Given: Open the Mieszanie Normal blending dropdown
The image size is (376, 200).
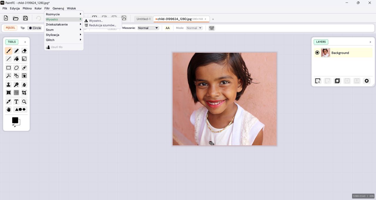Looking at the screenshot, I should coord(148,28).
